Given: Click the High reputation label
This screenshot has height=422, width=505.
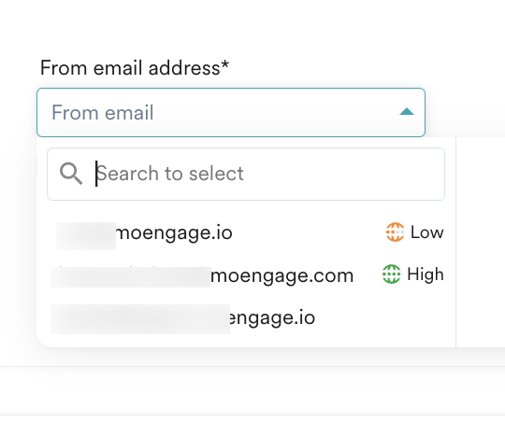Looking at the screenshot, I should coord(426,274).
